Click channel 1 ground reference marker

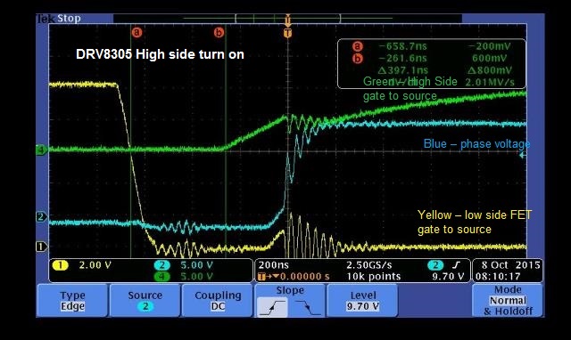42,247
